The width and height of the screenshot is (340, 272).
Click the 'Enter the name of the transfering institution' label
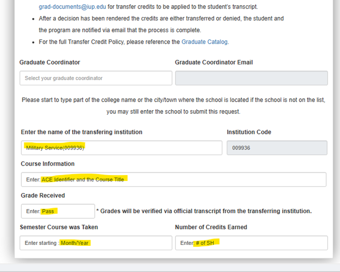tap(82, 132)
